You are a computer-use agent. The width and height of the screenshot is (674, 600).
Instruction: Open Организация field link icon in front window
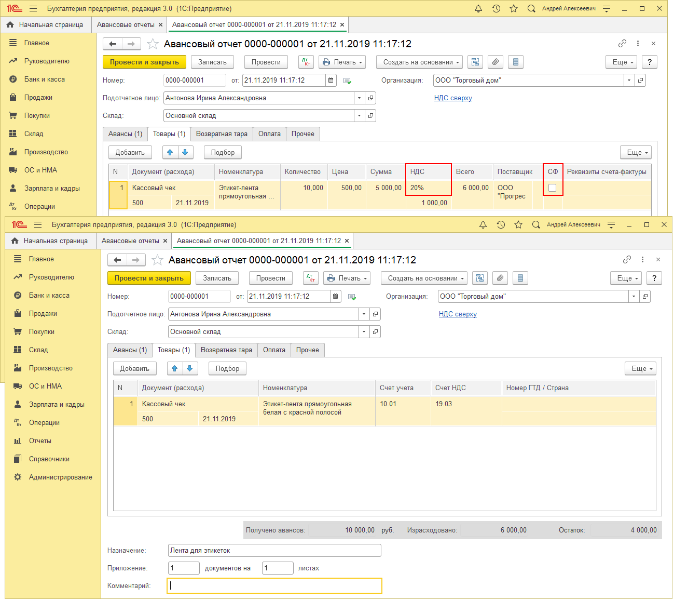(645, 296)
